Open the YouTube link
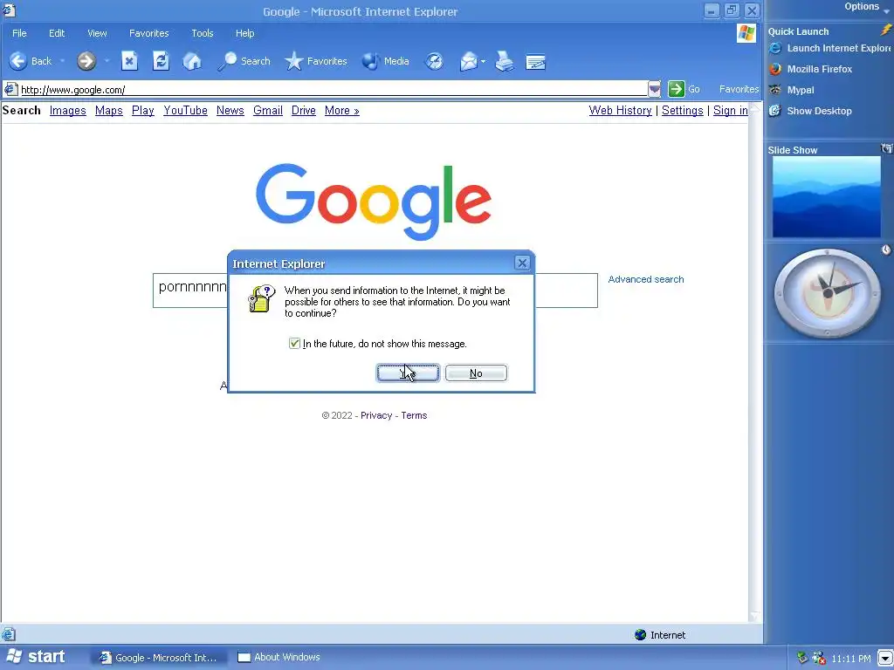 (185, 111)
